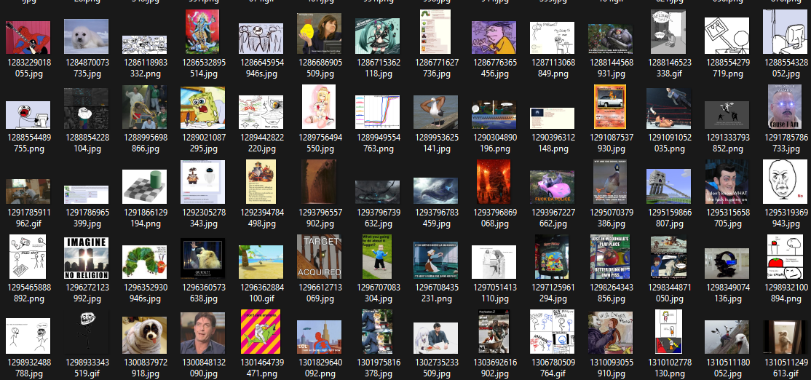Click file name 1295315658705.jpg
The height and width of the screenshot is (380, 811).
(727, 218)
